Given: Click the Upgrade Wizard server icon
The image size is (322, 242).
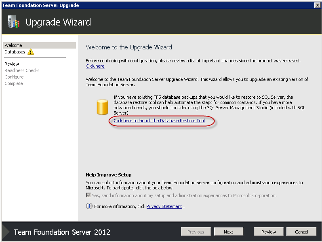Looking at the screenshot, I should coord(14,21).
